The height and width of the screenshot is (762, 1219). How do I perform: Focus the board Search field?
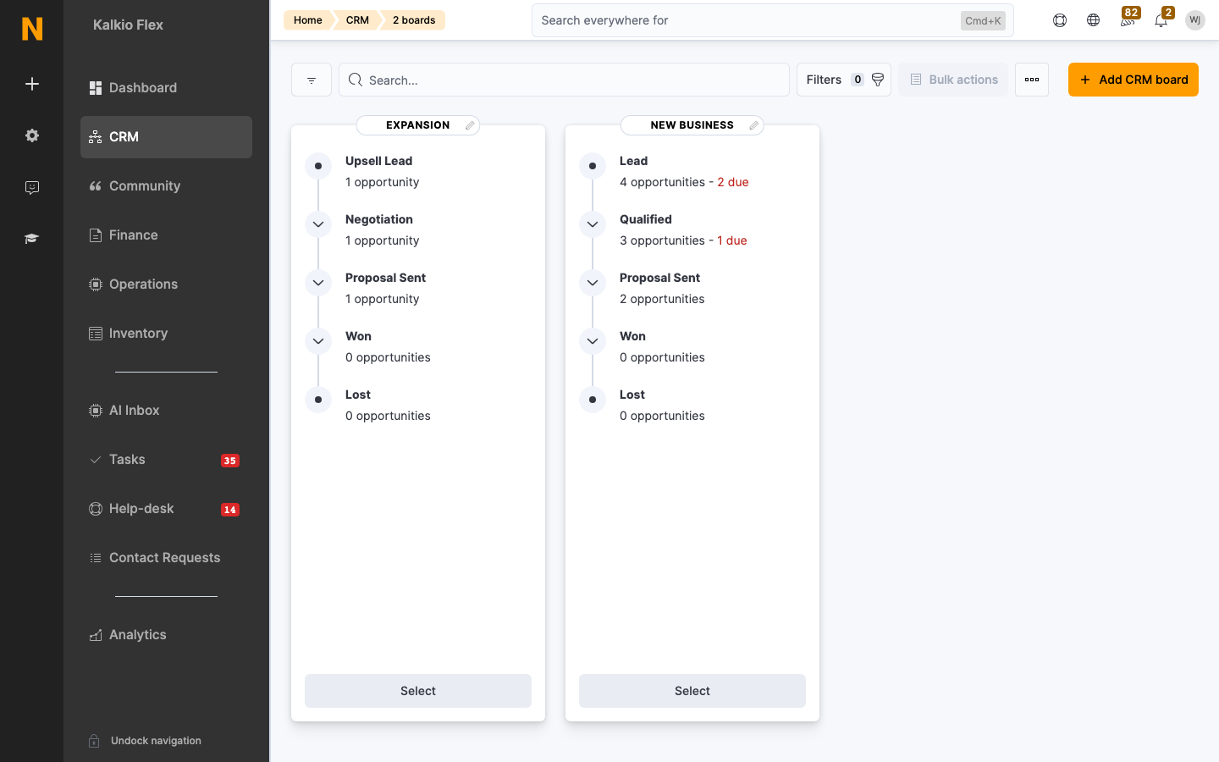564,80
